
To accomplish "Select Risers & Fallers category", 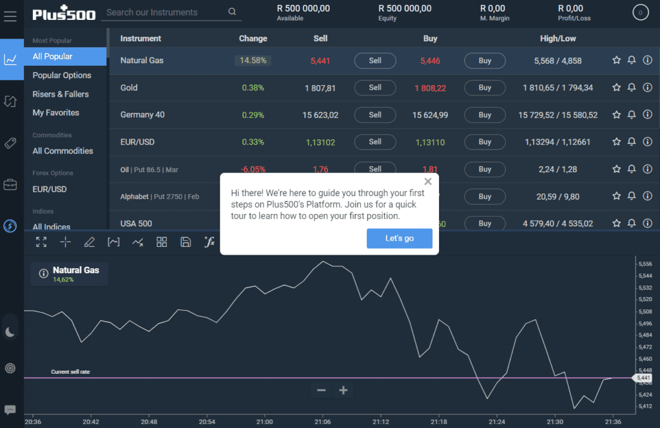I will pyautogui.click(x=61, y=94).
